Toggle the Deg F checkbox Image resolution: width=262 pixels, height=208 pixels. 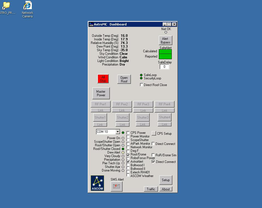coord(128,151)
